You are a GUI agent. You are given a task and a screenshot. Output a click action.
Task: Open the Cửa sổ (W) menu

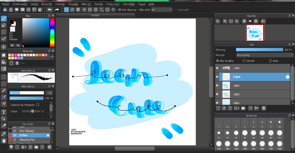[x=129, y=4]
